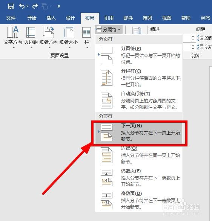Click the 段前 spacing before icon
The image size is (212, 221).
pyautogui.click(x=200, y=38)
